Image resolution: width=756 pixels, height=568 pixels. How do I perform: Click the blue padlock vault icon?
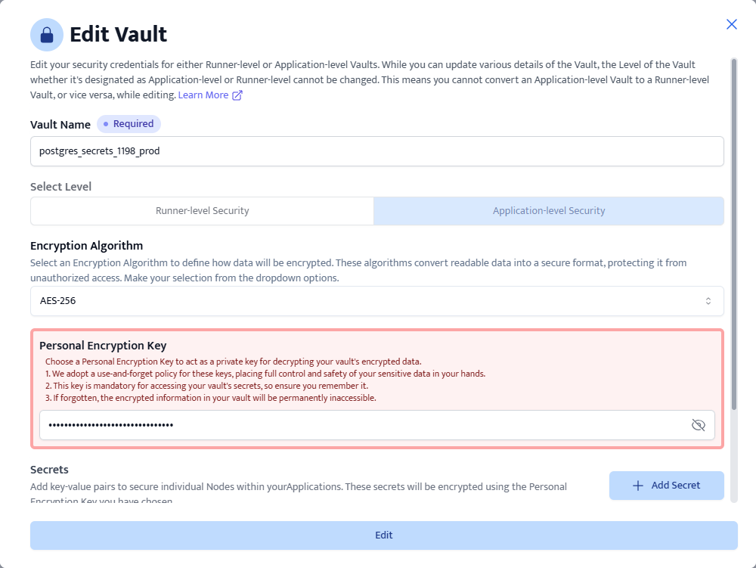[x=47, y=35]
